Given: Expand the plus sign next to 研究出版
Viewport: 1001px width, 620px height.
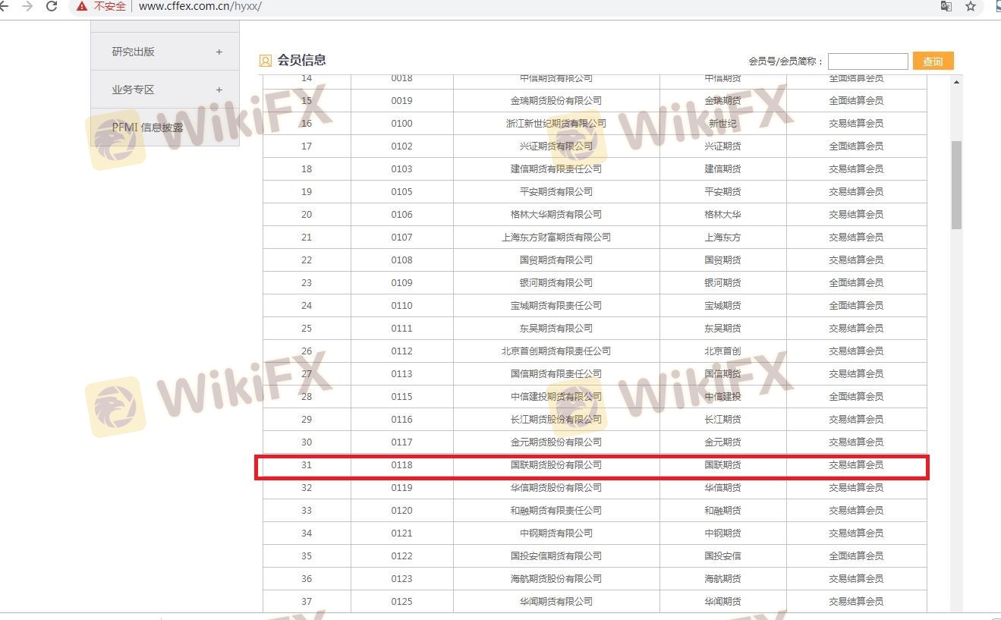Looking at the screenshot, I should [x=219, y=52].
